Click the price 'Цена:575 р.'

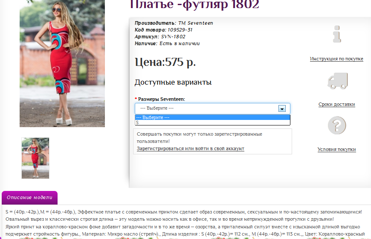[165, 62]
